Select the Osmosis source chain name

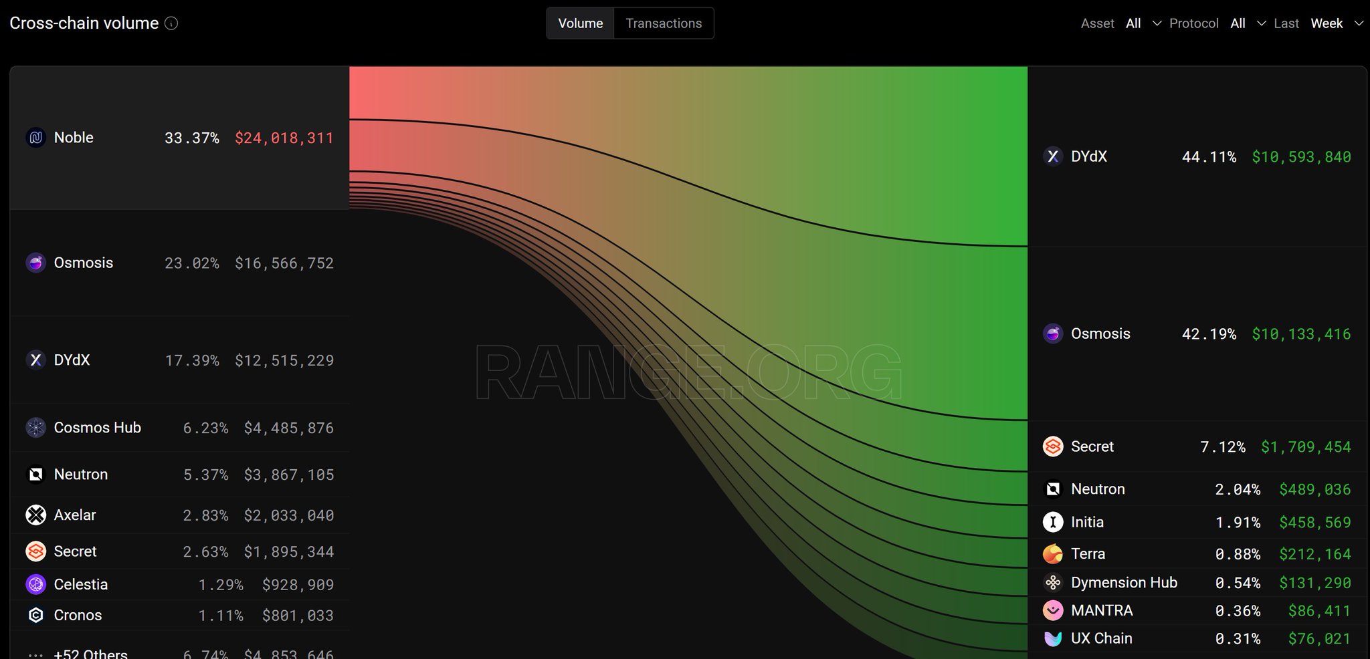pos(84,263)
